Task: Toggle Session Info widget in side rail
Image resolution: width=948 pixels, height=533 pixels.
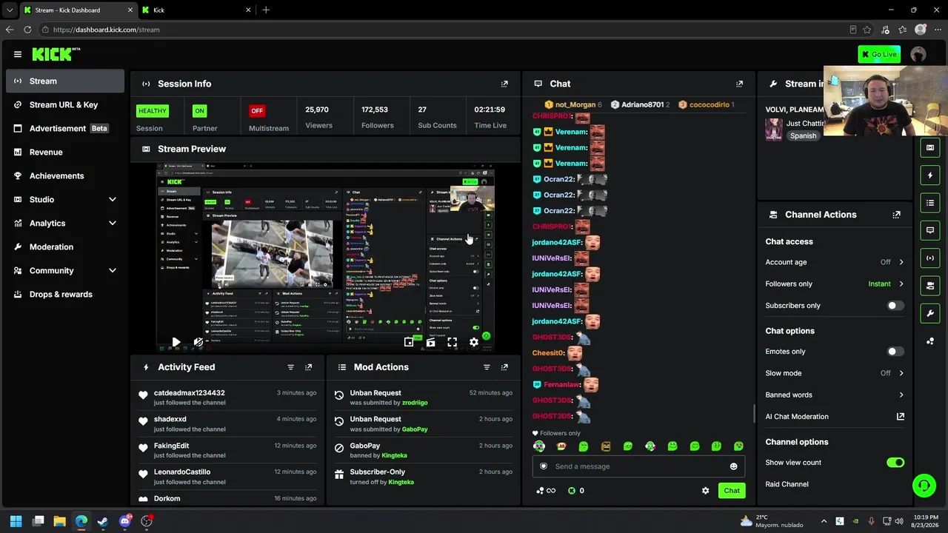Action: pyautogui.click(x=930, y=258)
